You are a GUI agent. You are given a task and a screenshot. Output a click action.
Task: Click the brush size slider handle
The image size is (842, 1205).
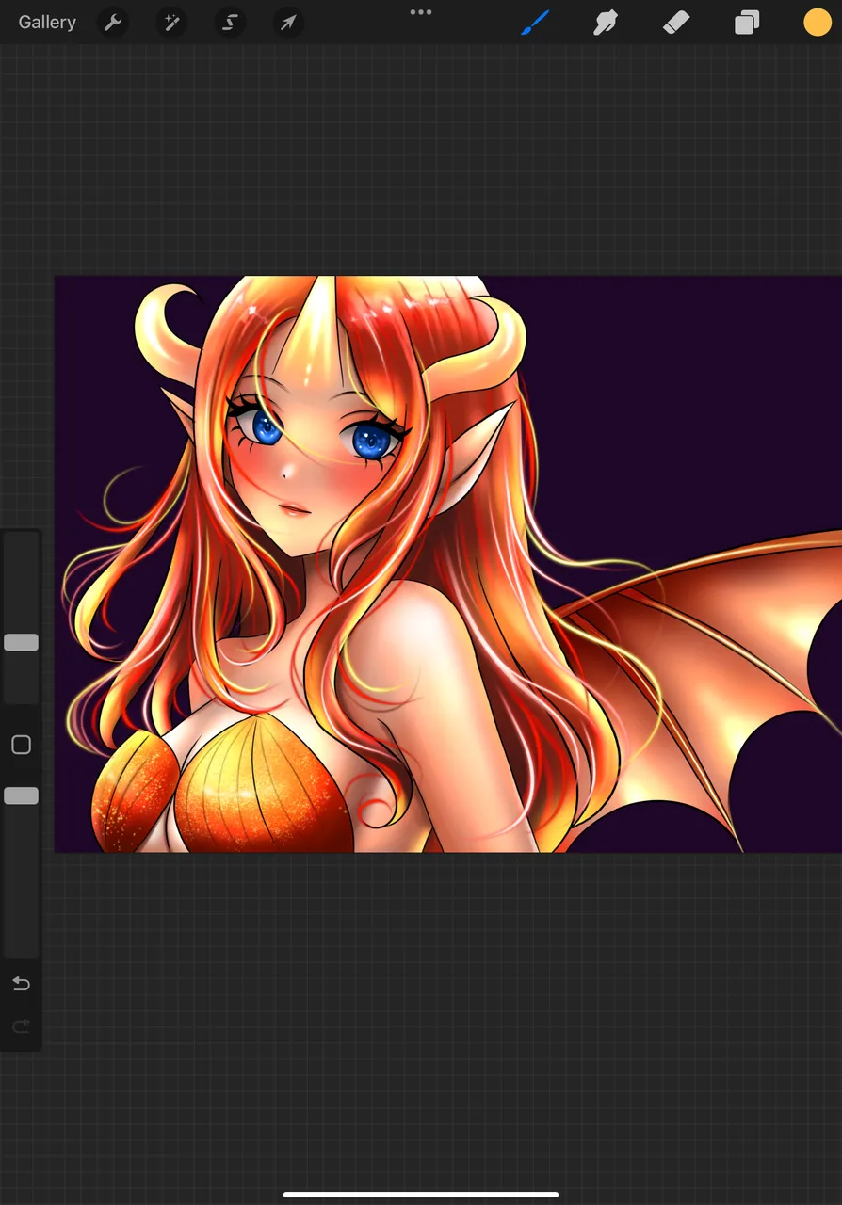[21, 642]
